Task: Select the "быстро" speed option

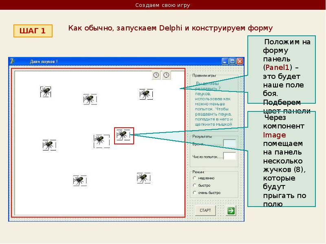Action: tap(195, 185)
